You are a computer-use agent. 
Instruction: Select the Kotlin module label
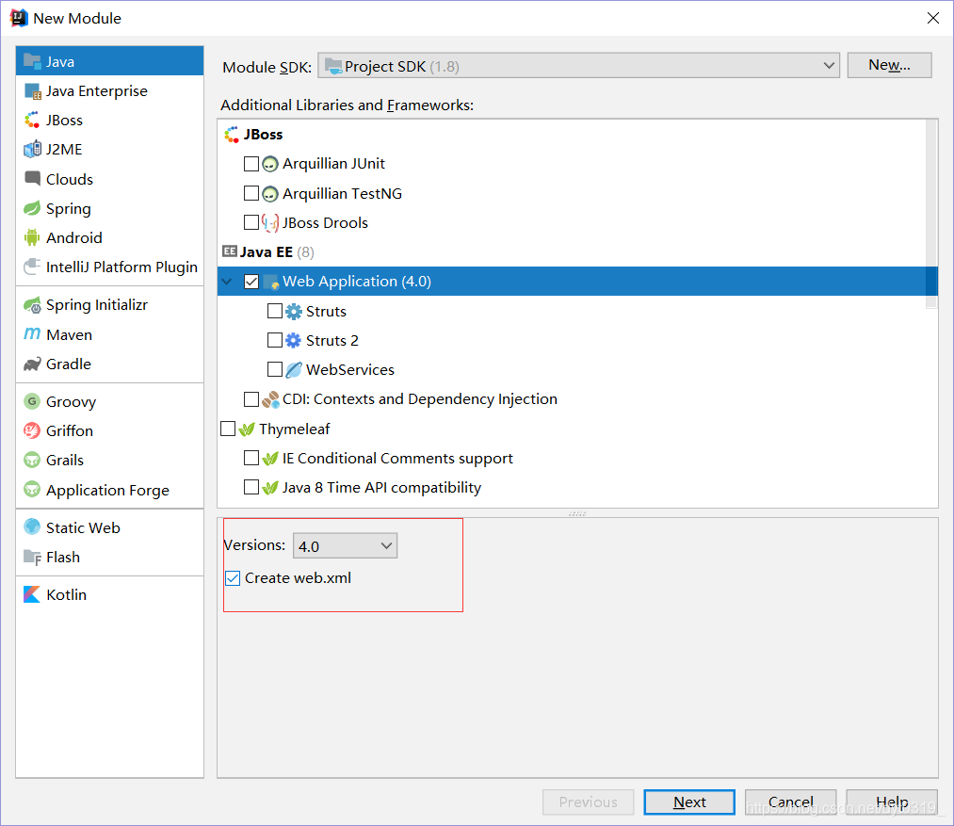click(66, 594)
